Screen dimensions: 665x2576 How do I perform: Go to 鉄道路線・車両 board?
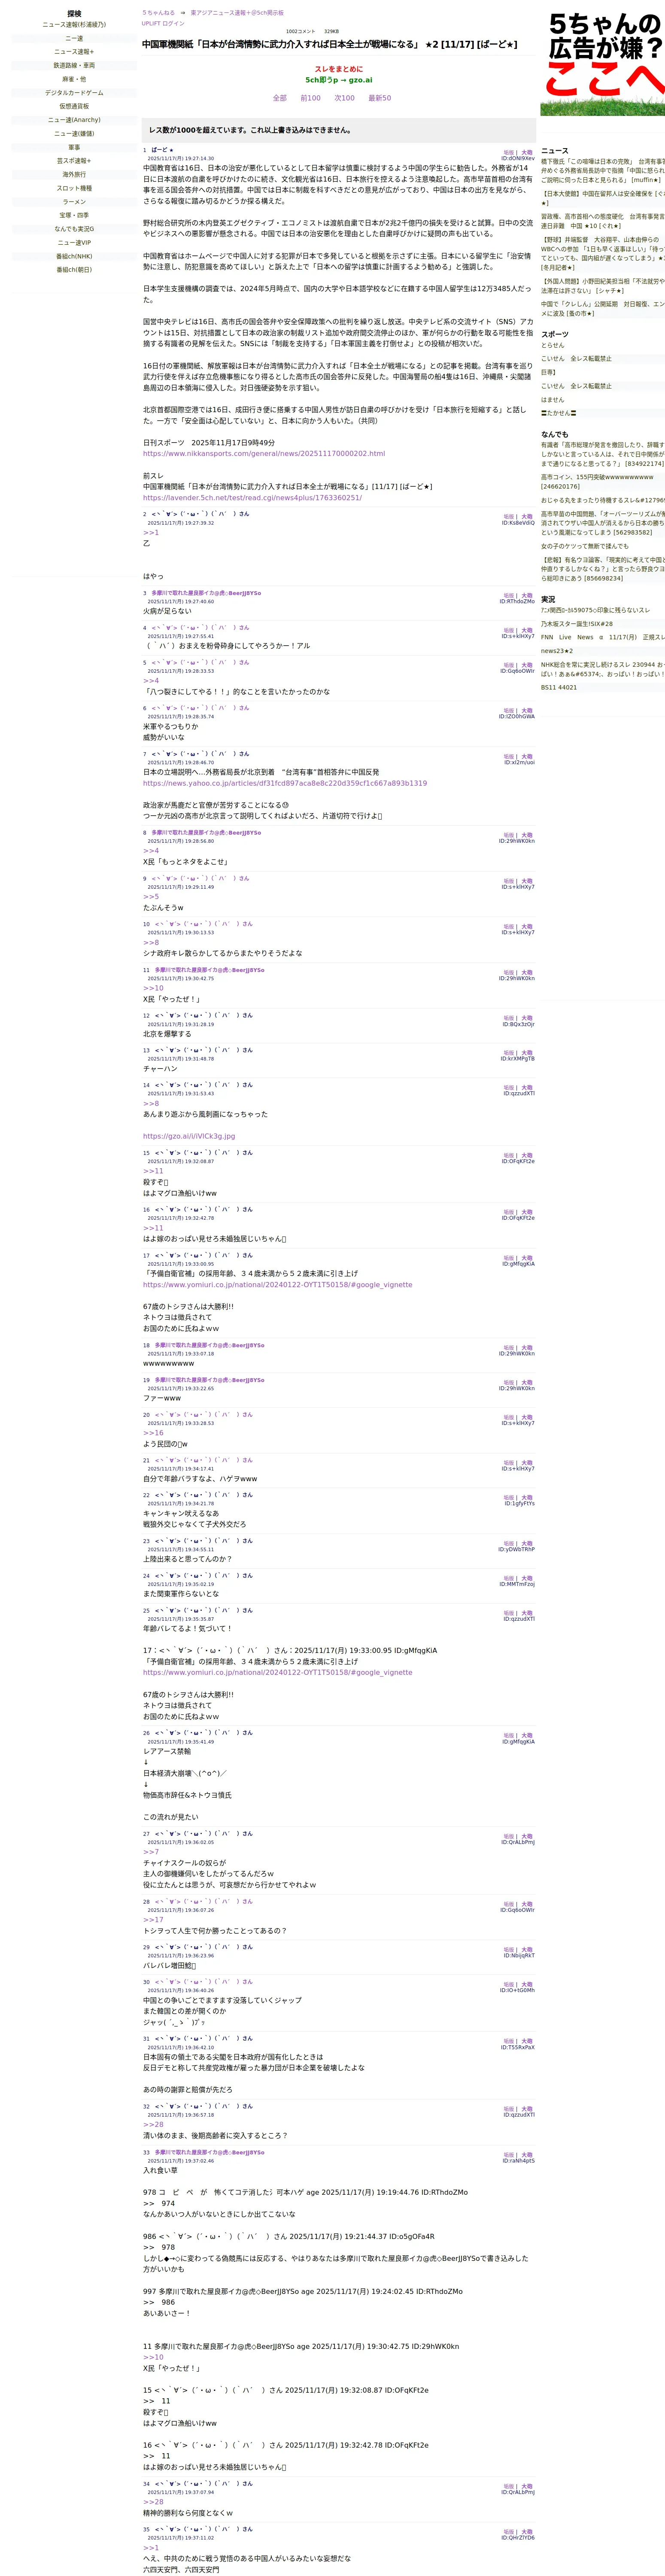(x=74, y=65)
